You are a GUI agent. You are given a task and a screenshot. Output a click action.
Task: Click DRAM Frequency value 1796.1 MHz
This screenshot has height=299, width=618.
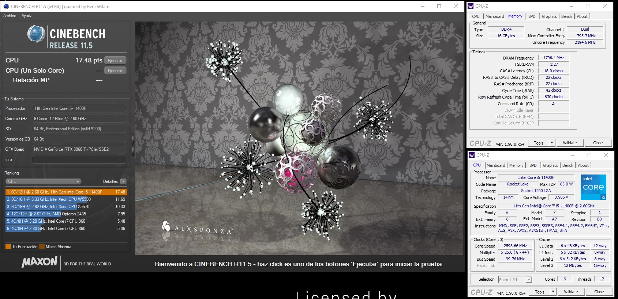(554, 58)
